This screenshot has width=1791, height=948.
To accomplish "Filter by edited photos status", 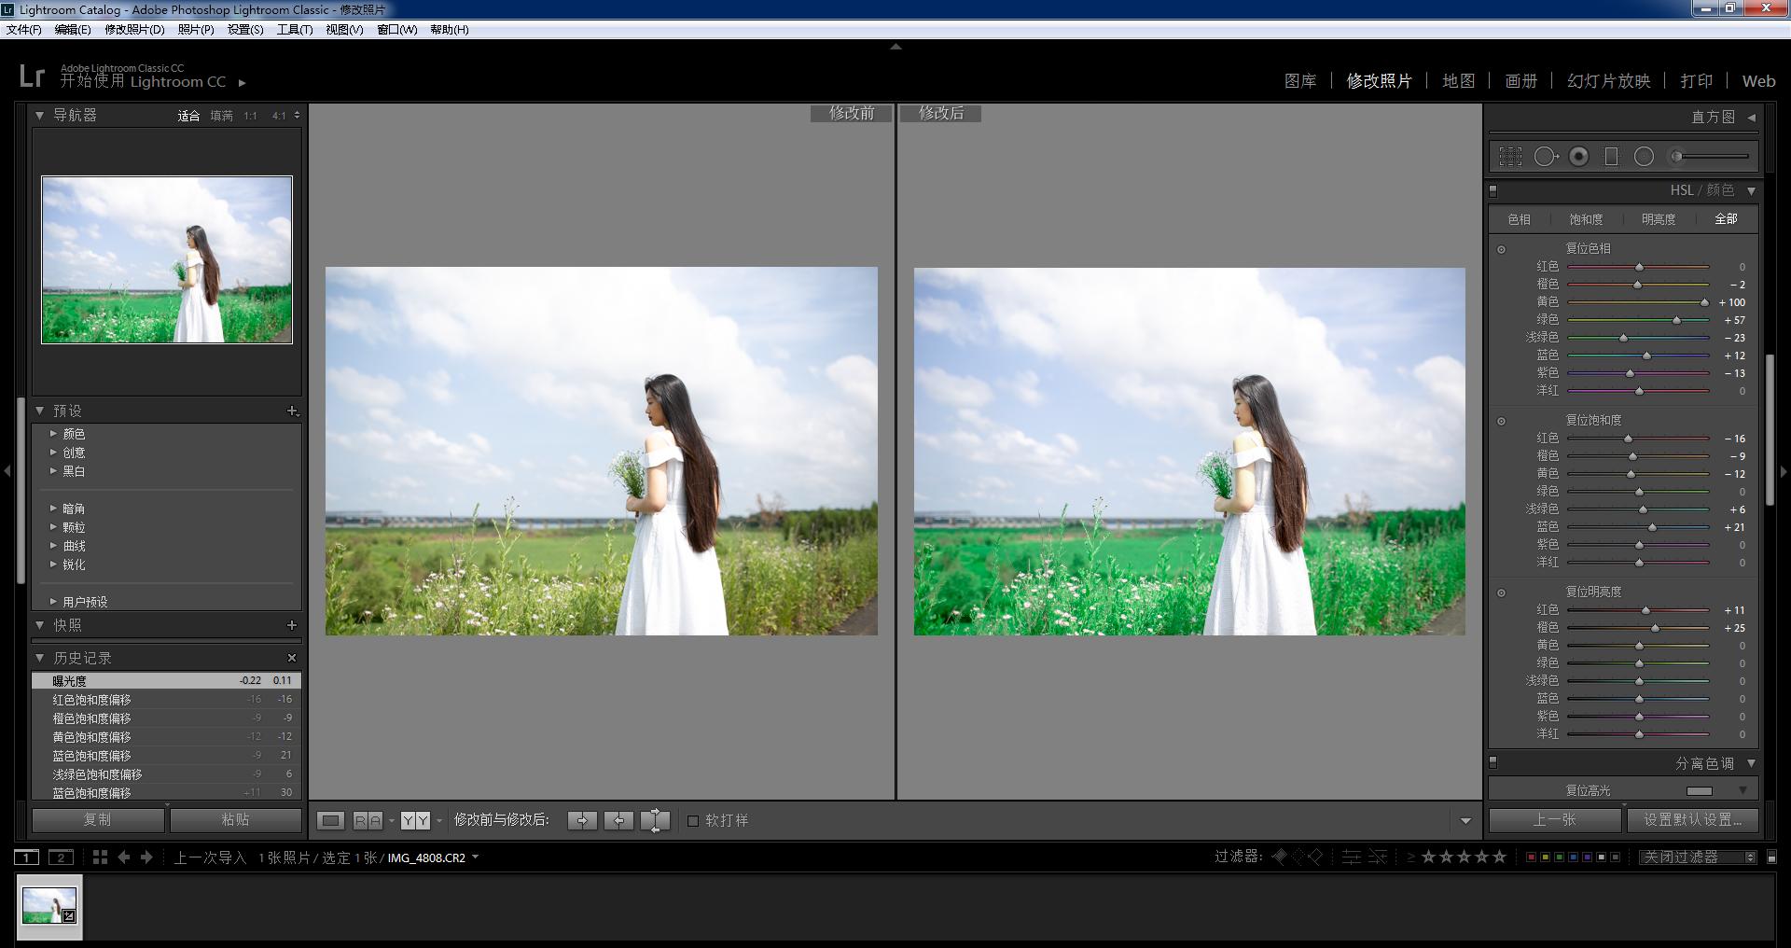I will tap(1351, 857).
